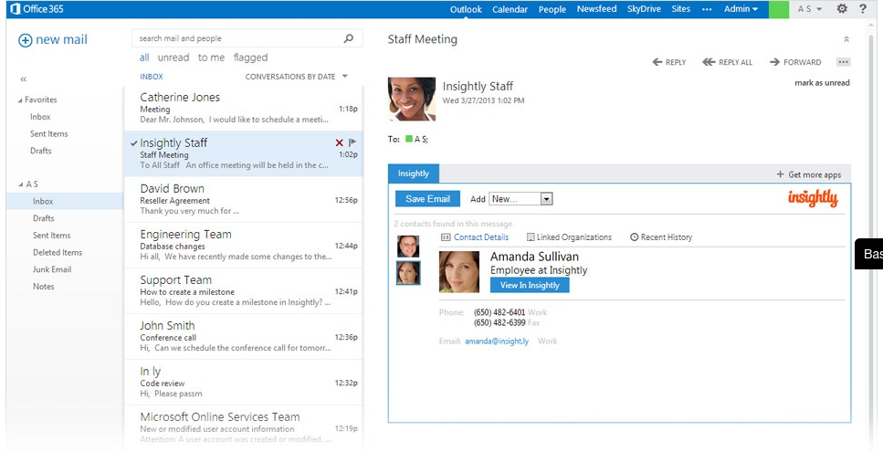The width and height of the screenshot is (883, 452).
Task: Collapse the message header with up chevrons
Action: (x=846, y=39)
